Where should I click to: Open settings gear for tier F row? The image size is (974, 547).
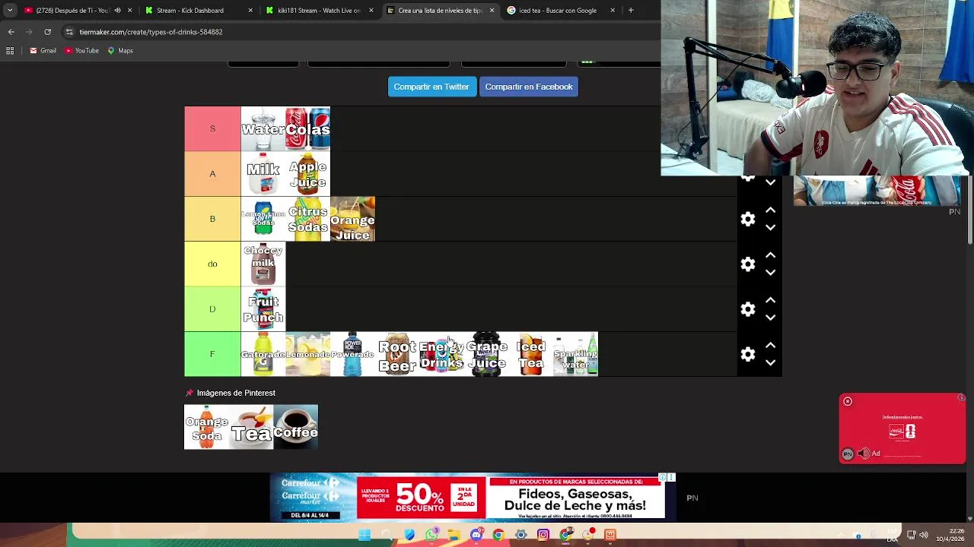coord(748,354)
